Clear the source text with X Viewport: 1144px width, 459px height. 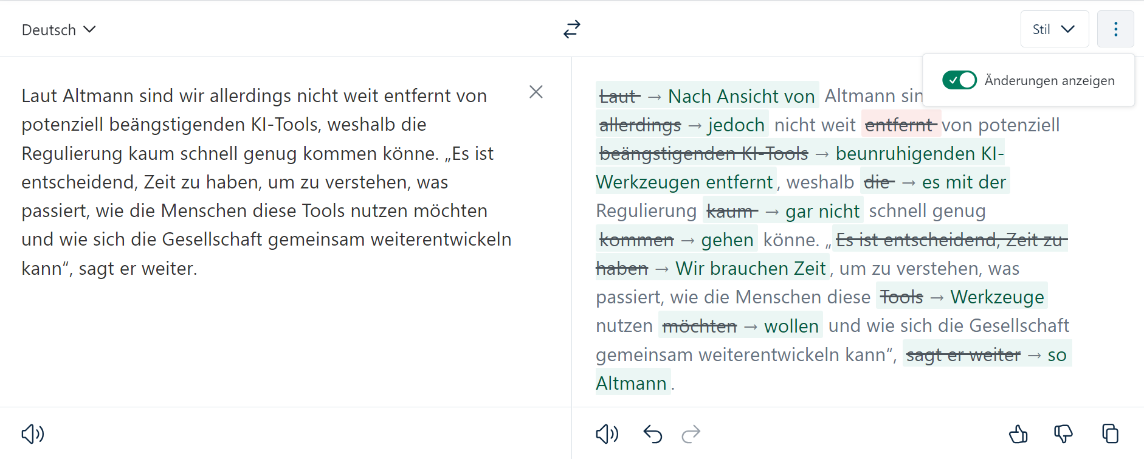click(536, 92)
